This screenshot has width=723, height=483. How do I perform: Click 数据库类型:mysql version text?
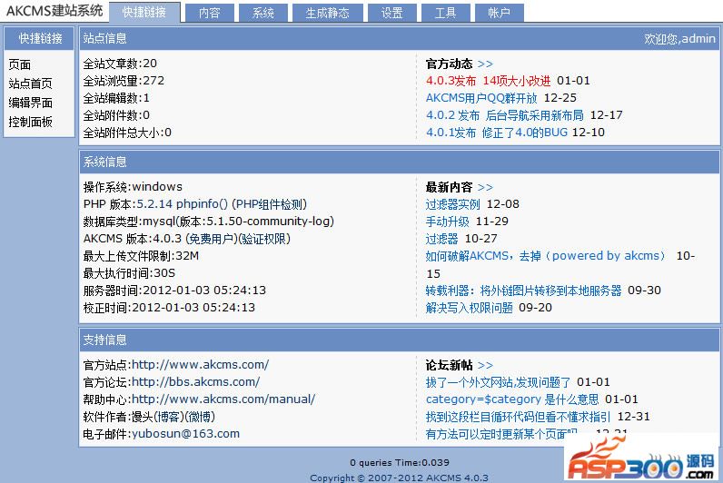pyautogui.click(x=208, y=222)
